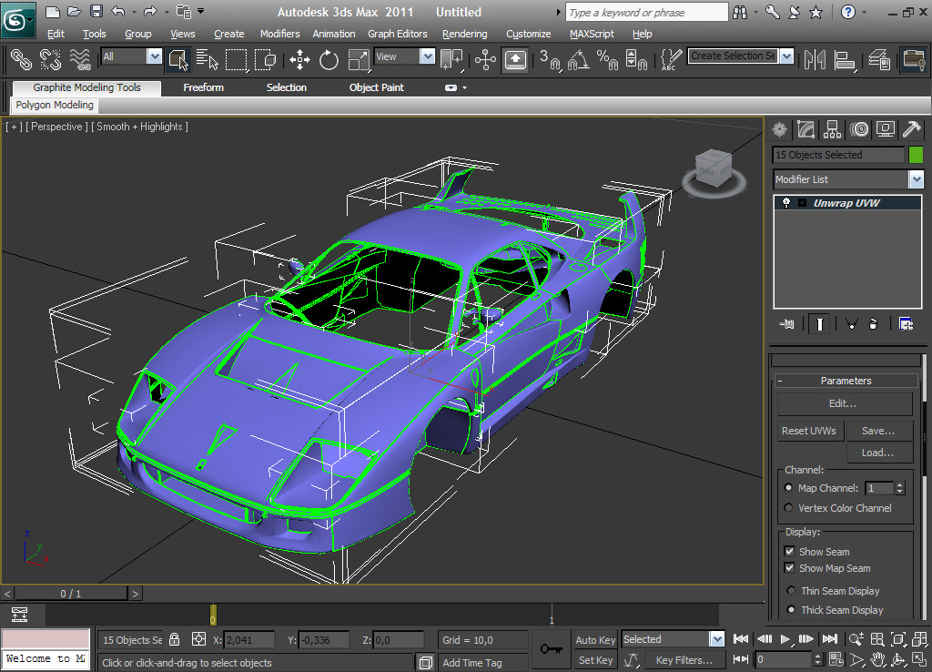Image resolution: width=932 pixels, height=672 pixels.
Task: Click Configure Modifier Sets icon
Action: click(x=906, y=324)
